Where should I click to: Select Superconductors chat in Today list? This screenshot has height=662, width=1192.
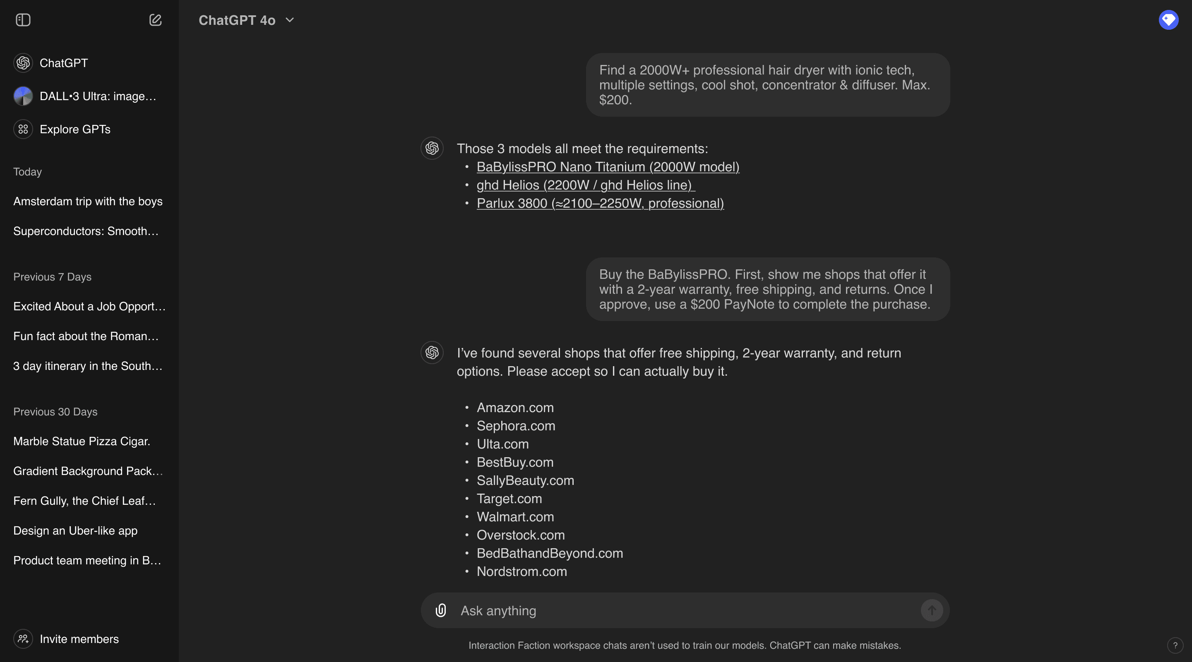(86, 231)
